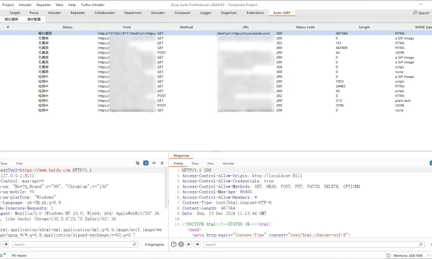Click next-match right arrow in response pane

click(197, 244)
